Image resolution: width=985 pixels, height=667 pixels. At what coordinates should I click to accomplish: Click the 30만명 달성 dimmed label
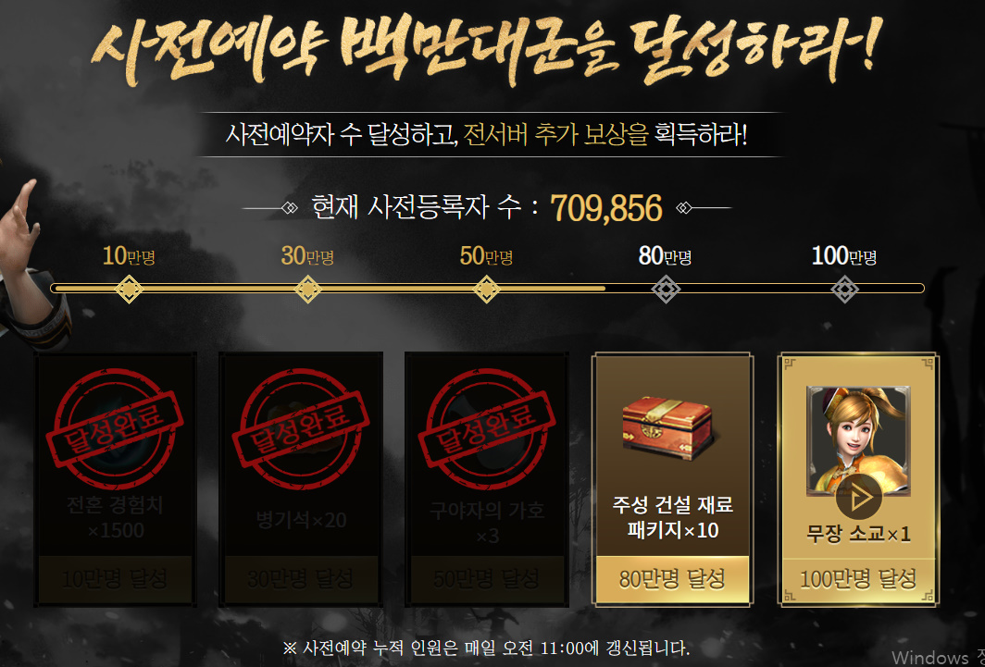click(x=300, y=579)
